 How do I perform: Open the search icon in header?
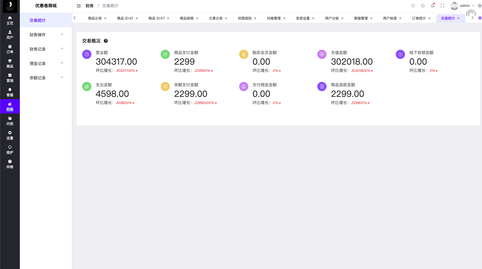pos(423,6)
